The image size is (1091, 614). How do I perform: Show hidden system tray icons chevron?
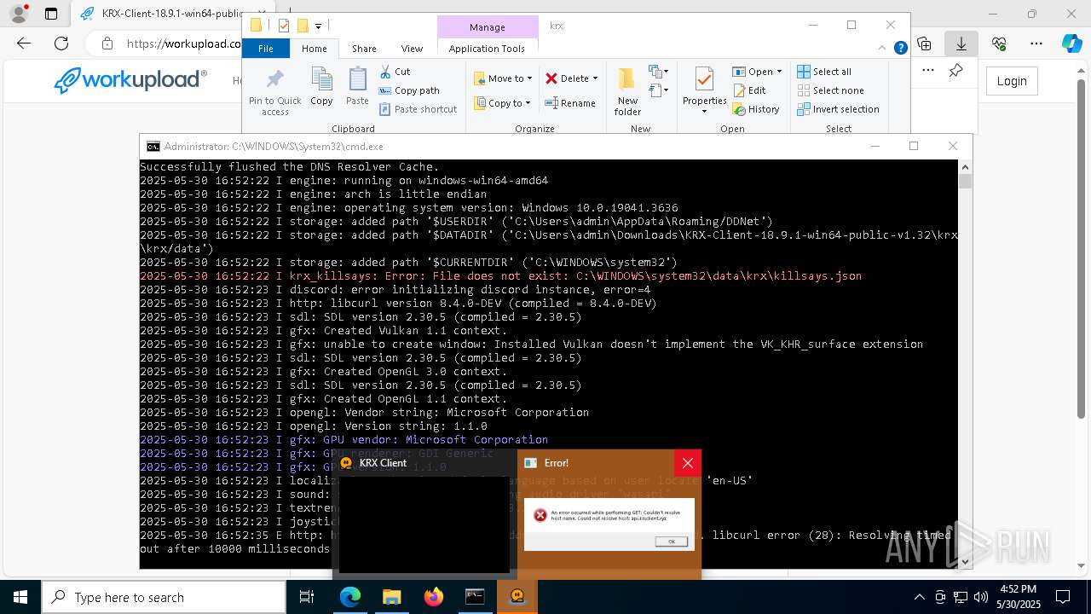pyautogui.click(x=919, y=597)
